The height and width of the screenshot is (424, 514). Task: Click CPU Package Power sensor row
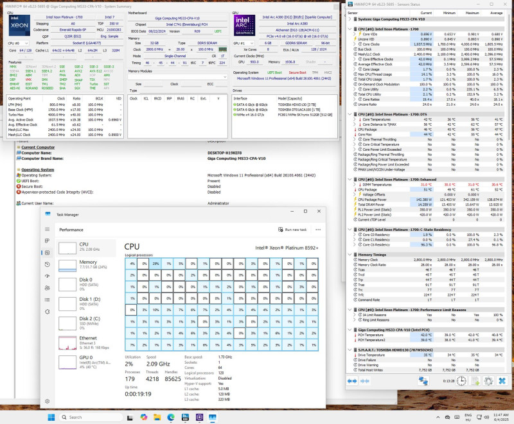point(428,199)
